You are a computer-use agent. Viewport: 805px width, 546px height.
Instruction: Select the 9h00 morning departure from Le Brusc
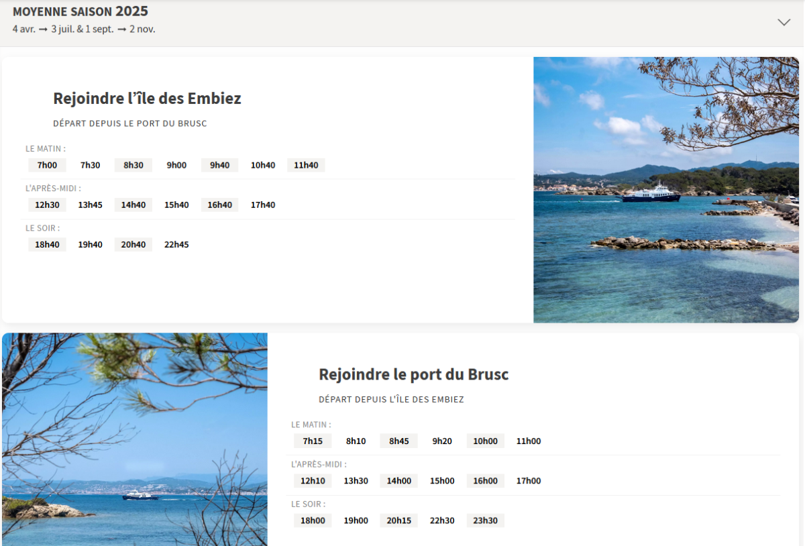[176, 165]
